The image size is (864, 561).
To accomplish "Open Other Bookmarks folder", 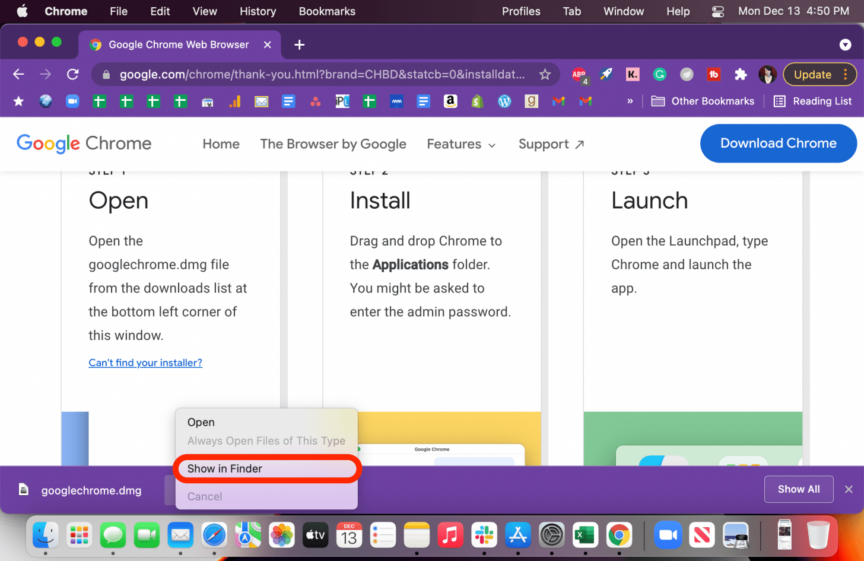I will pos(703,101).
